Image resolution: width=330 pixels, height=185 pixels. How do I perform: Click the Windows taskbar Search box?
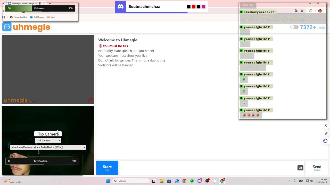click(x=131, y=181)
